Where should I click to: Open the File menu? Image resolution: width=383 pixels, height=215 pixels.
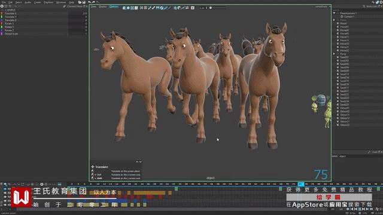pyautogui.click(x=4, y=2)
